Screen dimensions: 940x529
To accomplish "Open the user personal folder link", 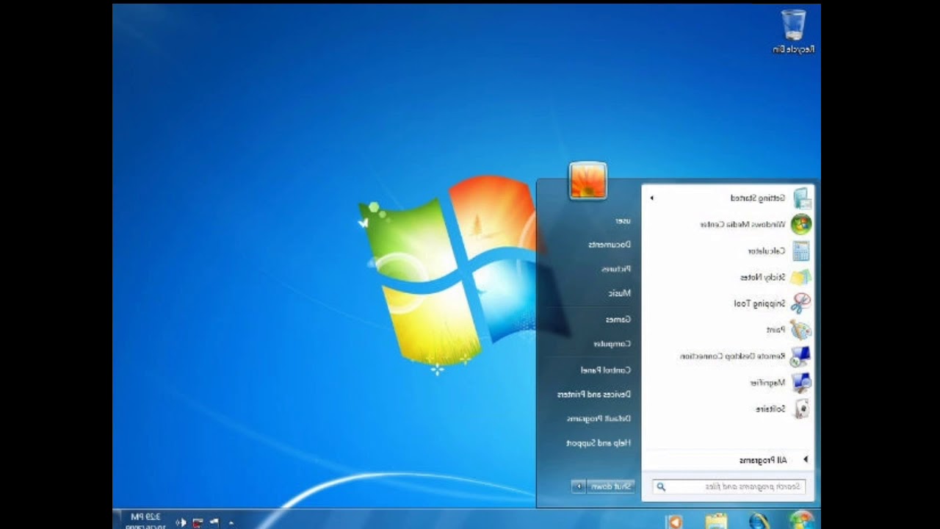I will point(623,220).
